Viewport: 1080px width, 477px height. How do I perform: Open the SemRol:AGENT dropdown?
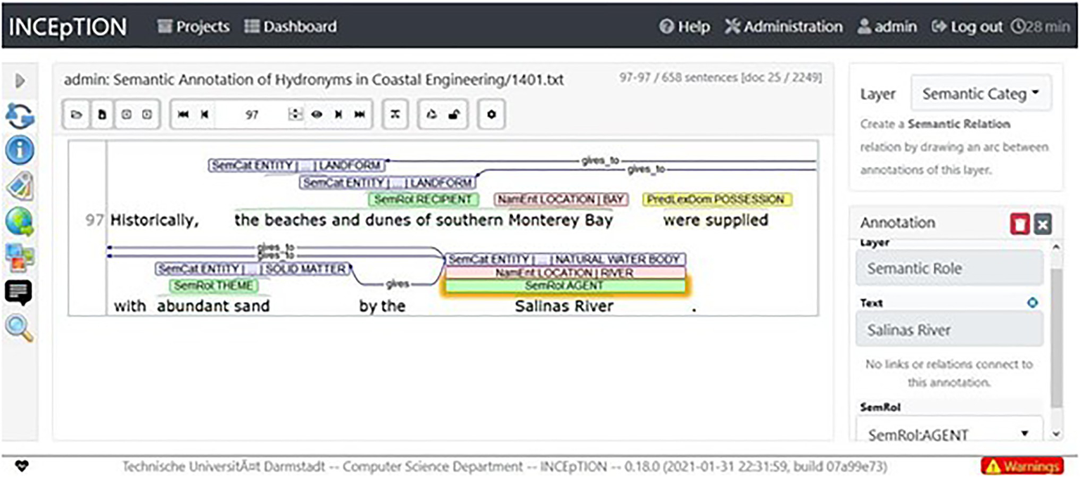[x=948, y=434]
